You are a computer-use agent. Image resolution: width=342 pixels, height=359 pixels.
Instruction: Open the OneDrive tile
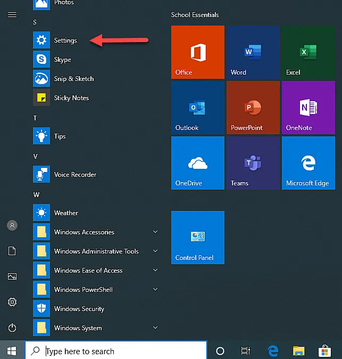tap(198, 163)
